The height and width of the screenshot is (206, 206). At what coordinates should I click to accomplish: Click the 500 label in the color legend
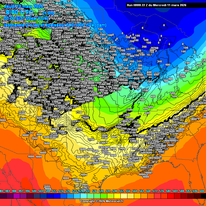[34, 191]
